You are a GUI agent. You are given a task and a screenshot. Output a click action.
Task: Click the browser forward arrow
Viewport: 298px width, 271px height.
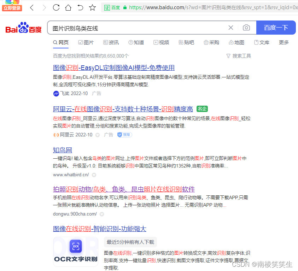coord(44,7)
